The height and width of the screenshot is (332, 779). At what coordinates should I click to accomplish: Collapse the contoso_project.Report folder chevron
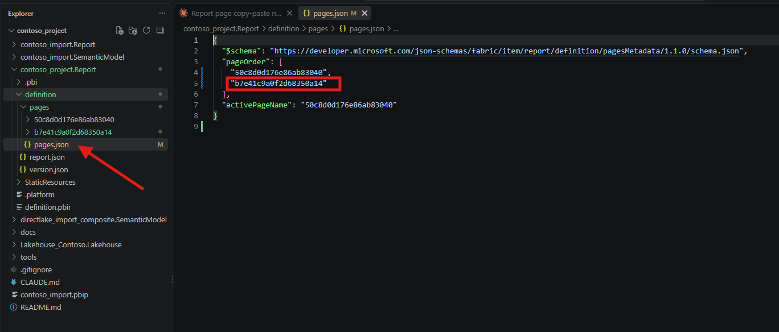pos(15,69)
